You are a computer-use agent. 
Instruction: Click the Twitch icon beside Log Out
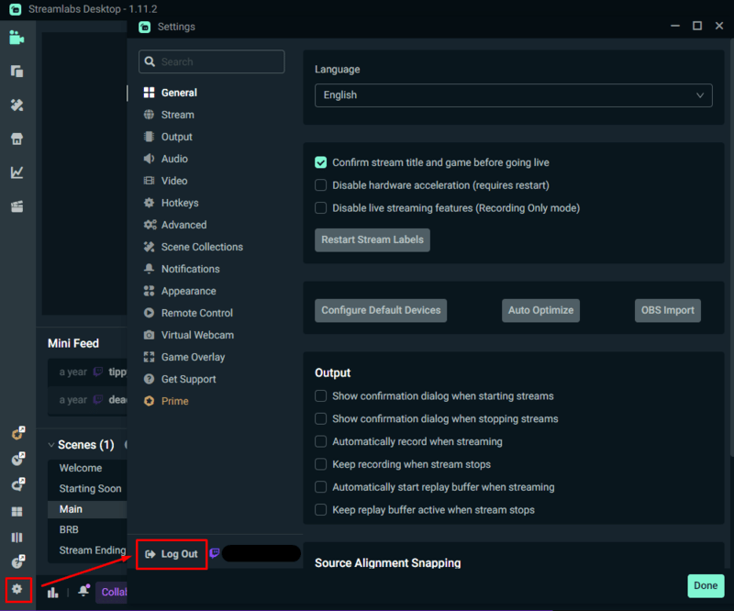(215, 553)
